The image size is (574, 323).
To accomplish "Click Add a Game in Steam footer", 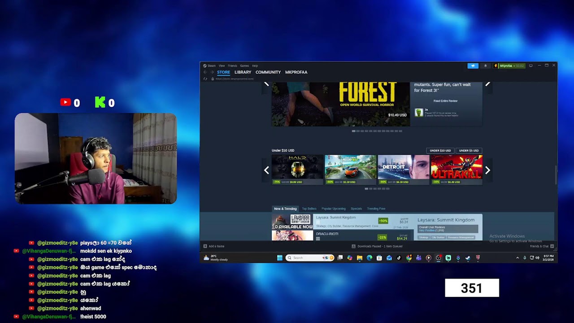I will pyautogui.click(x=214, y=246).
